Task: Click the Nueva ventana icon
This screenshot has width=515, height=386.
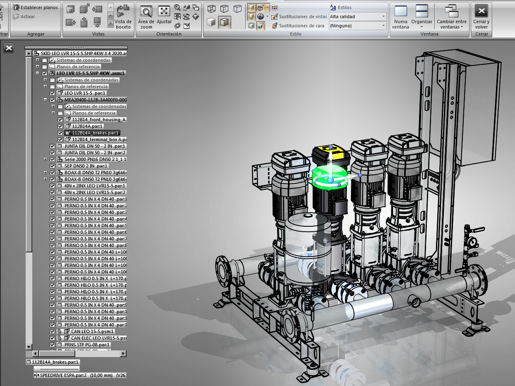Action: point(400,11)
